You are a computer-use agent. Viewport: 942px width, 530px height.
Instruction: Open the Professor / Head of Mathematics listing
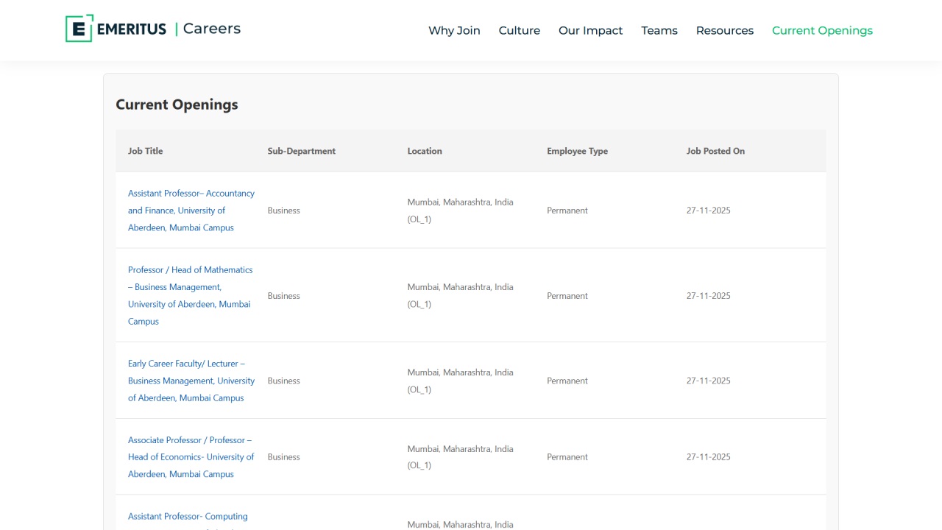pyautogui.click(x=190, y=295)
